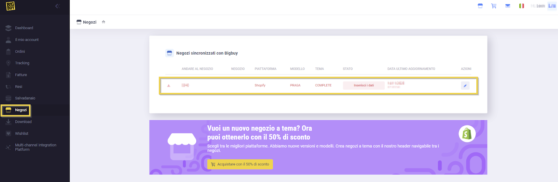Click the store icon in top bar
The height and width of the screenshot is (182, 558).
[x=480, y=6]
